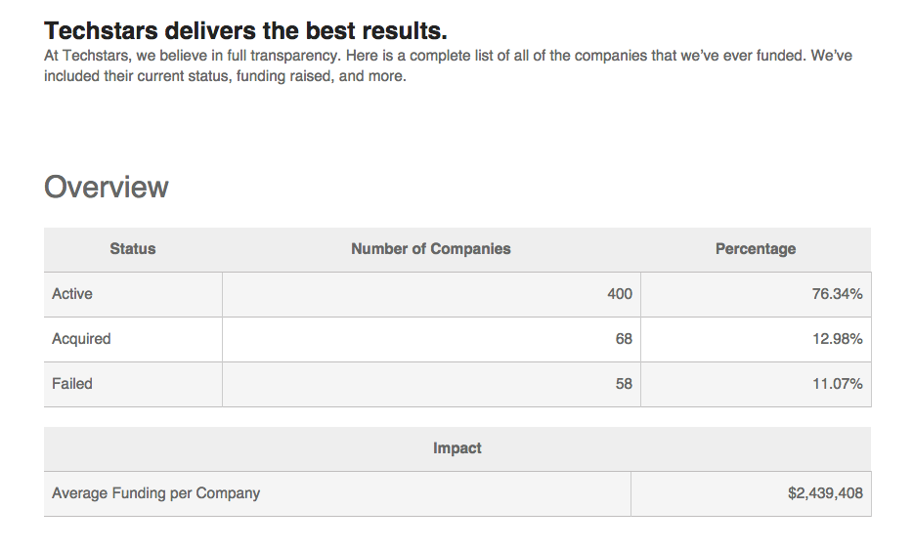The width and height of the screenshot is (913, 551).
Task: Select the Overview section heading
Action: point(107,187)
